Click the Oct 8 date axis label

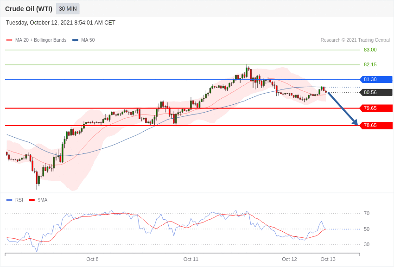click(x=92, y=259)
